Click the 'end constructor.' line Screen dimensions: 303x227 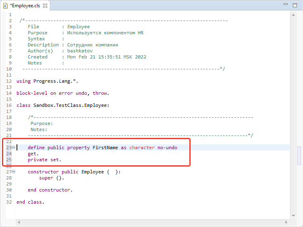click(50, 190)
